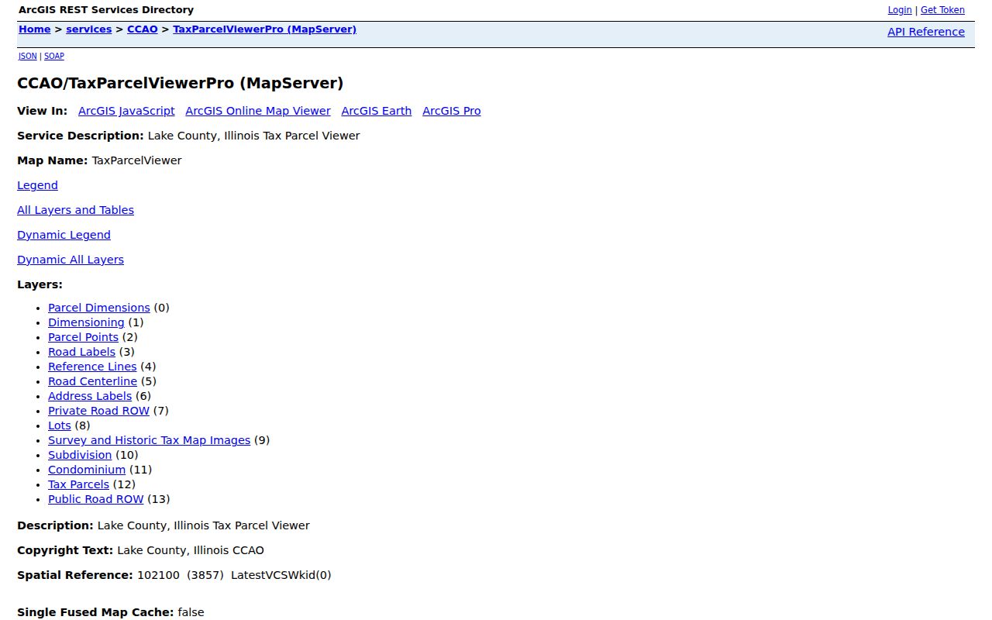Open the Dynamic Legend link

pyautogui.click(x=64, y=235)
